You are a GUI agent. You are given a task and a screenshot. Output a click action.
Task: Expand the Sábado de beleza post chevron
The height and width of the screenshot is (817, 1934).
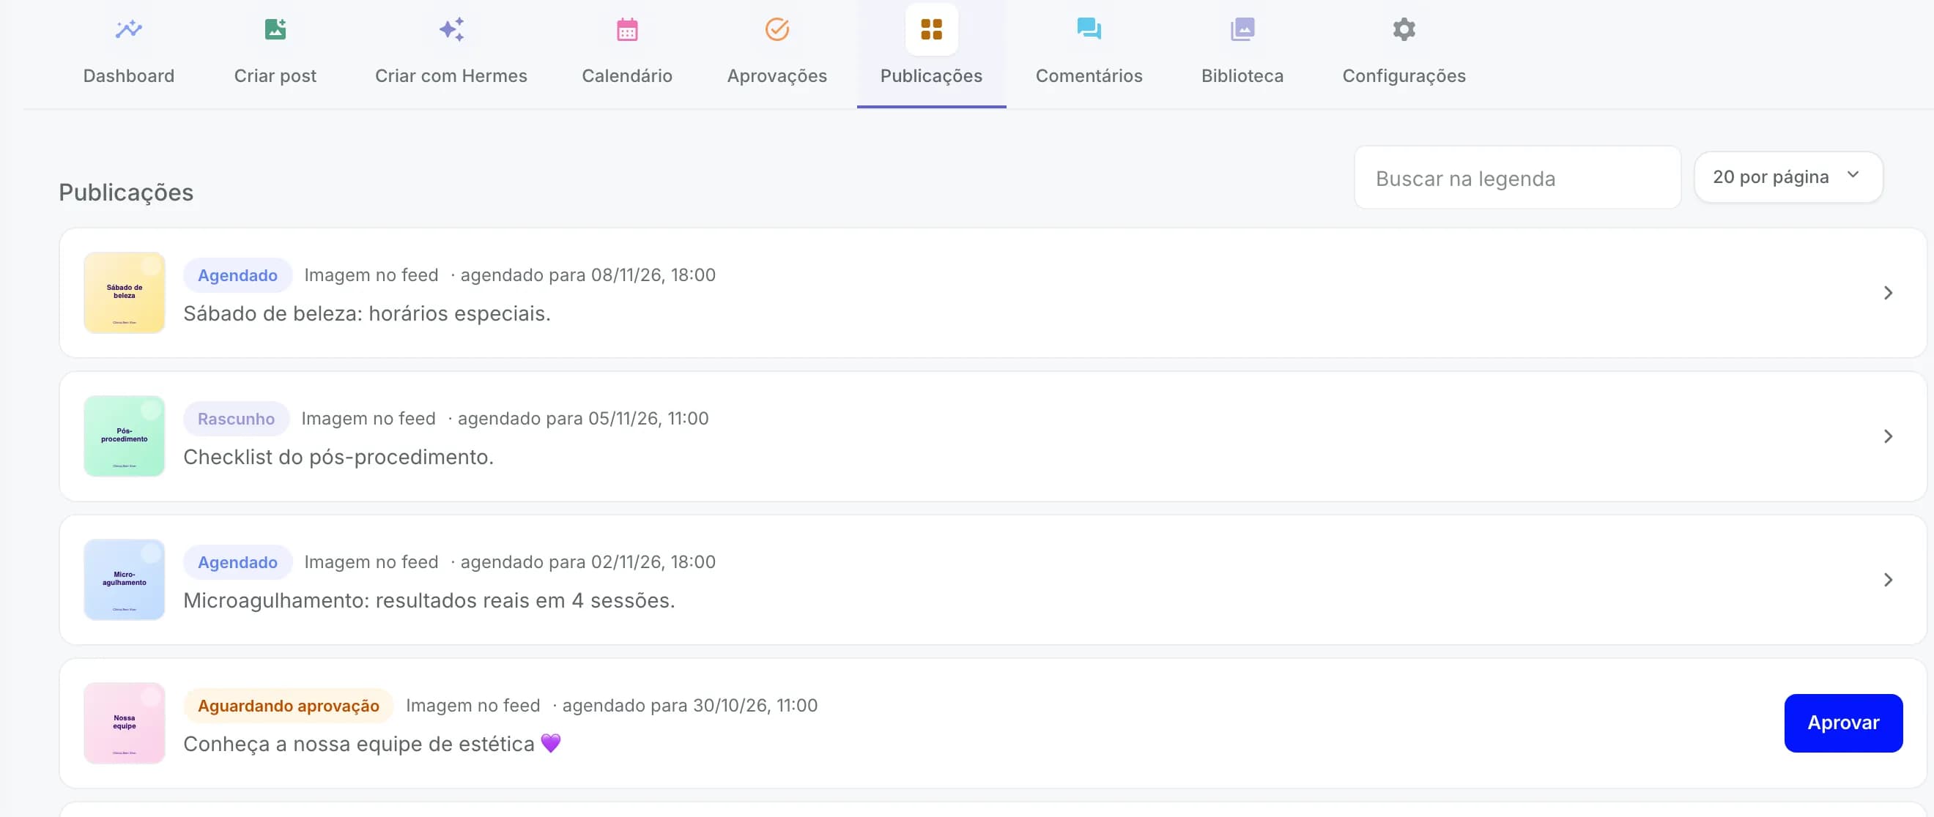point(1887,293)
